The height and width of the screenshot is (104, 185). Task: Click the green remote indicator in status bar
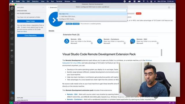coord(11,103)
